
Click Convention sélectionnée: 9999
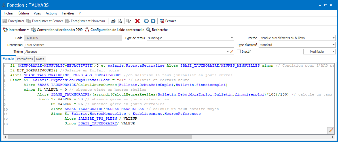coord(57,30)
